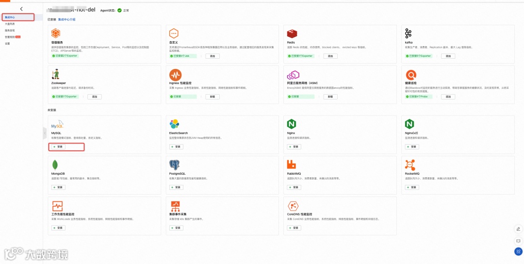524x264 pixels.
Task: Click the MySQL logo
Action: pos(57,124)
